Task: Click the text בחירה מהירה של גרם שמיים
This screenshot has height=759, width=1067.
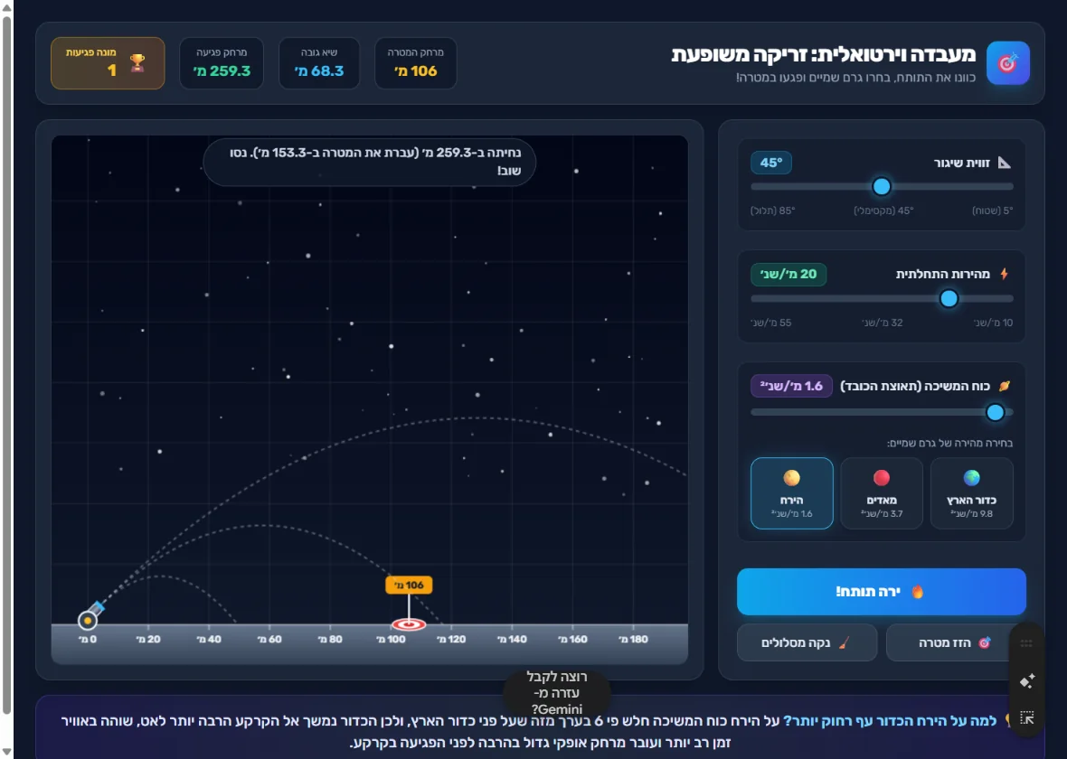Action: click(x=949, y=443)
